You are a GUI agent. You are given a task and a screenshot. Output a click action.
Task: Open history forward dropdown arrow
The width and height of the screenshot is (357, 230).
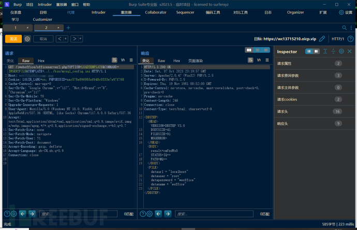(x=80, y=39)
